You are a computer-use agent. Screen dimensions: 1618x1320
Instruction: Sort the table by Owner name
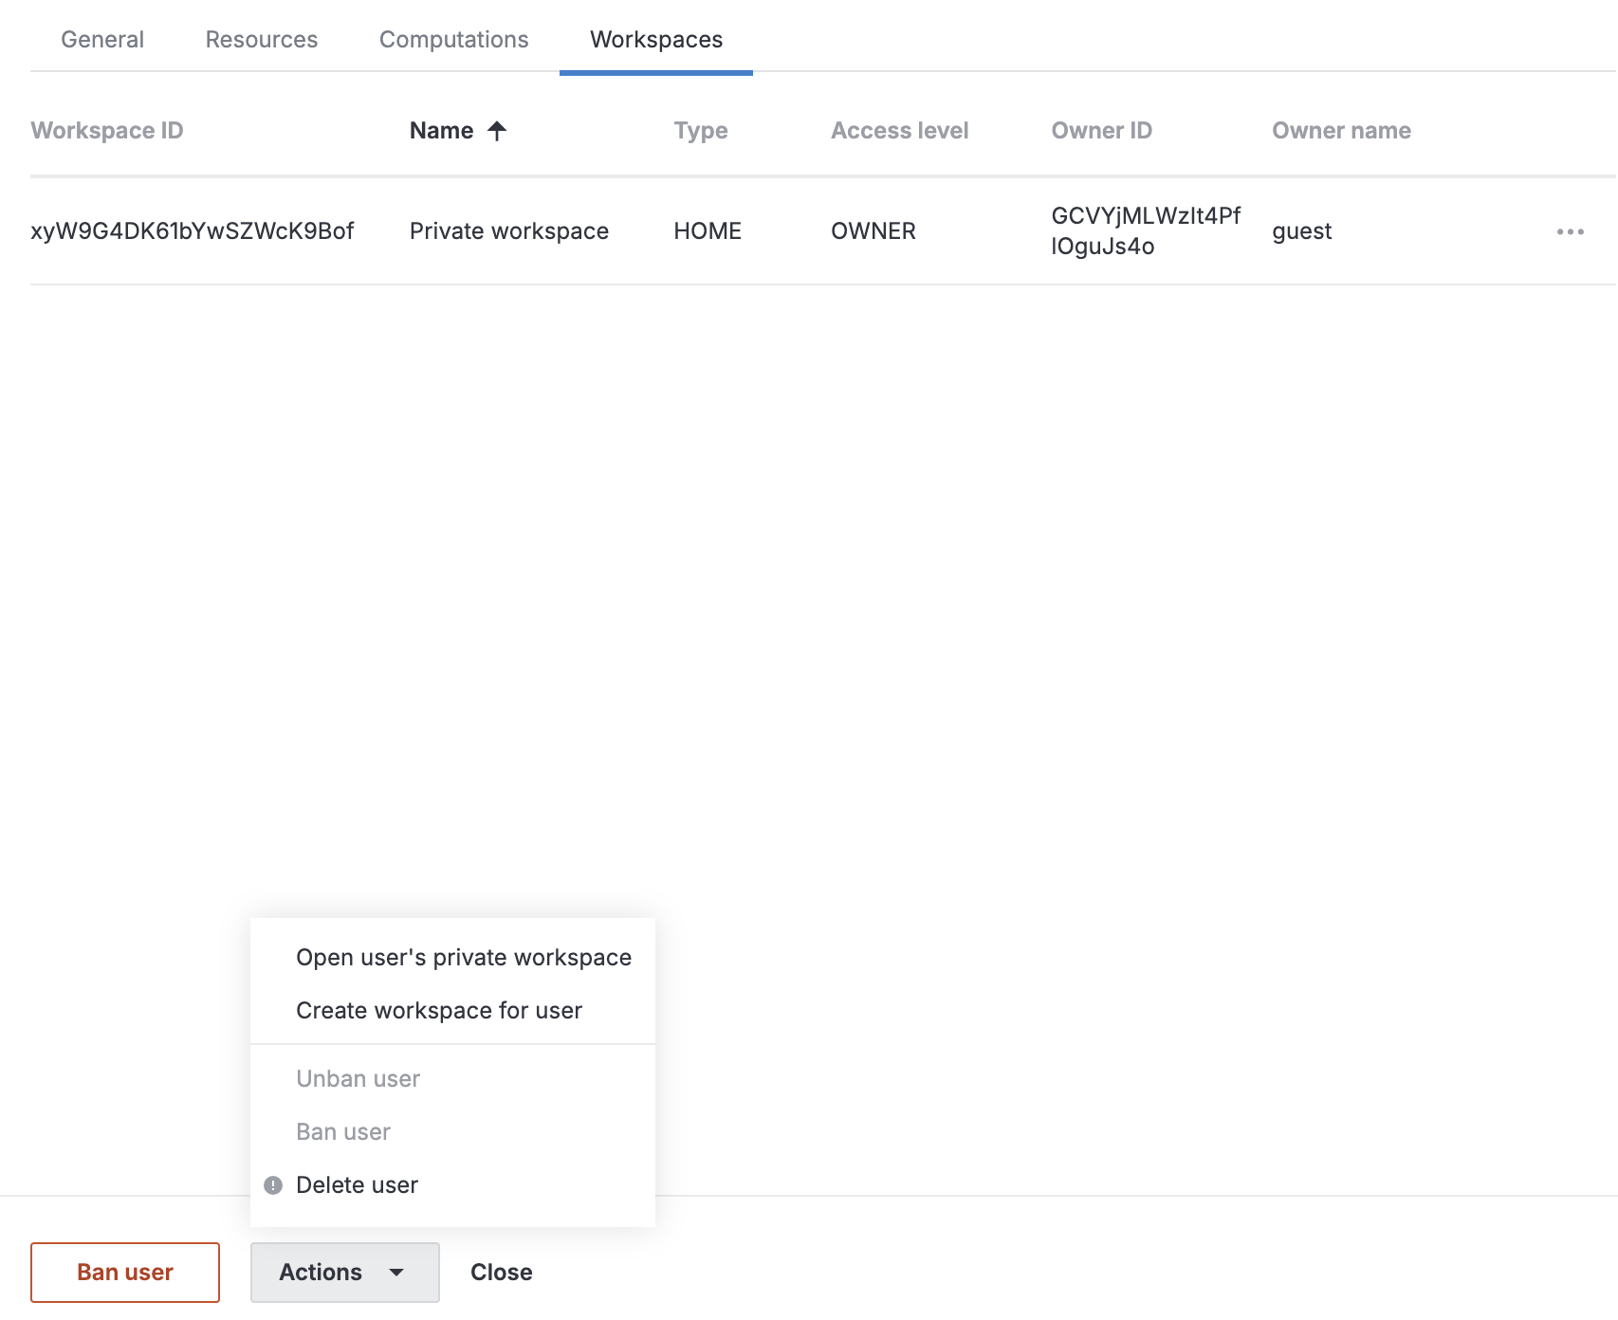tap(1340, 130)
